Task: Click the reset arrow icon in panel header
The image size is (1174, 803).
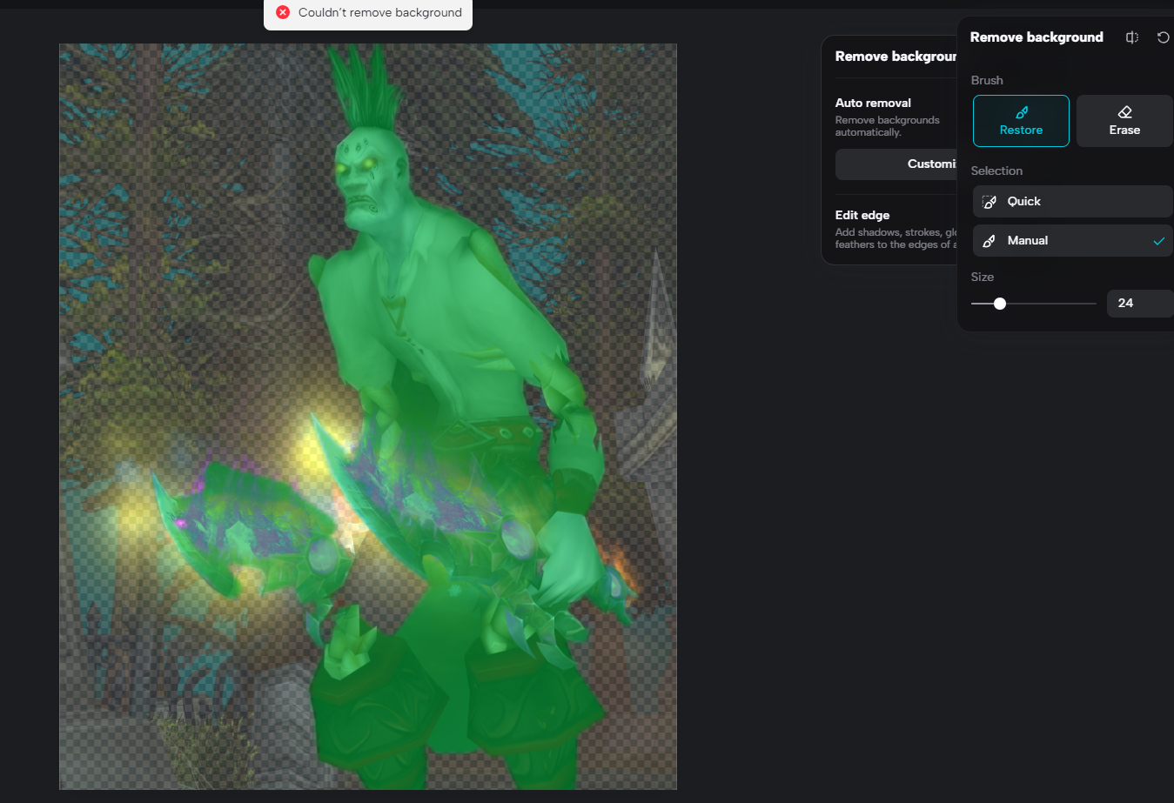Action: click(1163, 37)
